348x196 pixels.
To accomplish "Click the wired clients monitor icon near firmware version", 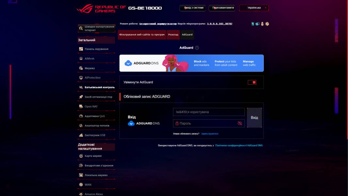I will 257,24.
